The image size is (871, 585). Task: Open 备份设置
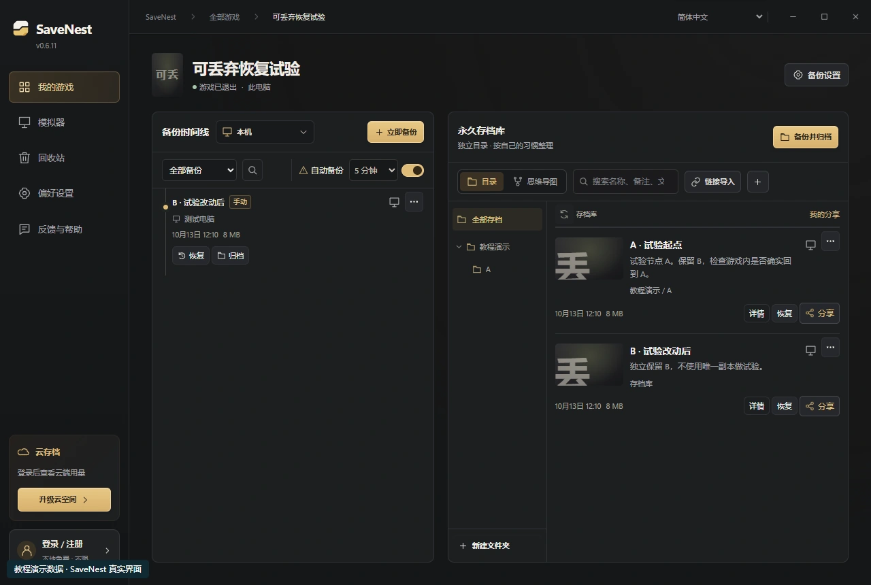click(x=817, y=75)
